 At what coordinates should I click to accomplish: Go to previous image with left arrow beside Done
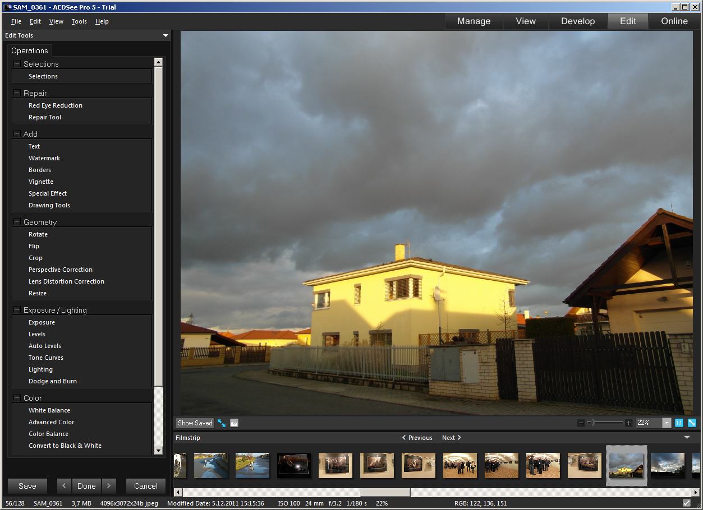(x=65, y=486)
